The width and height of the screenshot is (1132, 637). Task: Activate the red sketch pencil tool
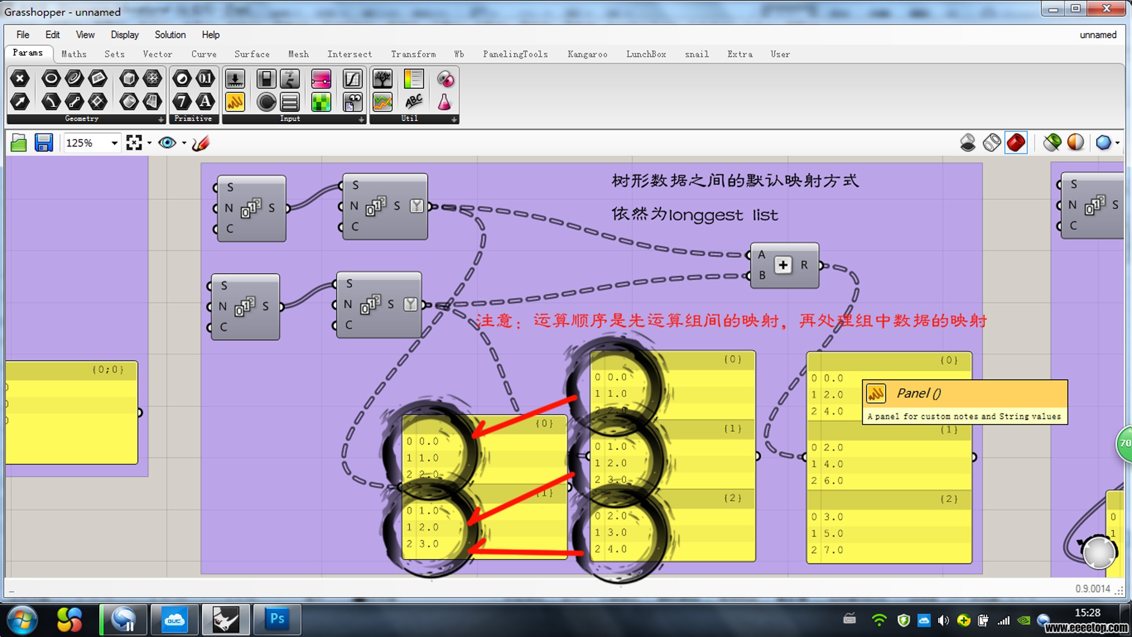[x=201, y=143]
